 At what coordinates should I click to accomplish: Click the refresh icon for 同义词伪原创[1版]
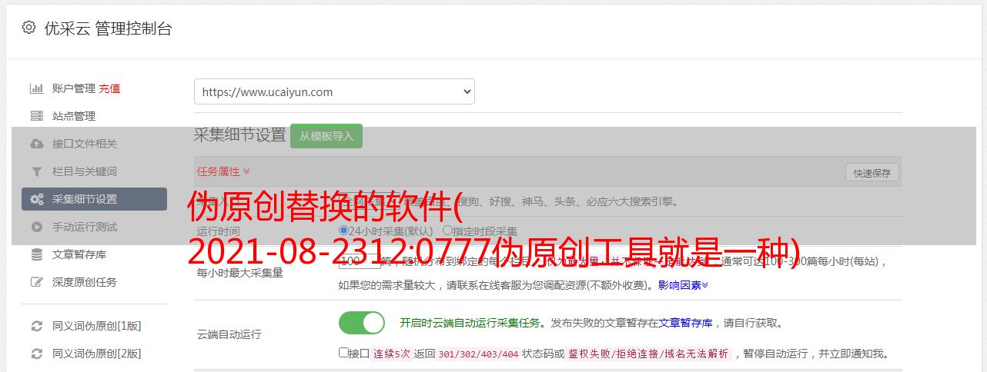(36, 326)
